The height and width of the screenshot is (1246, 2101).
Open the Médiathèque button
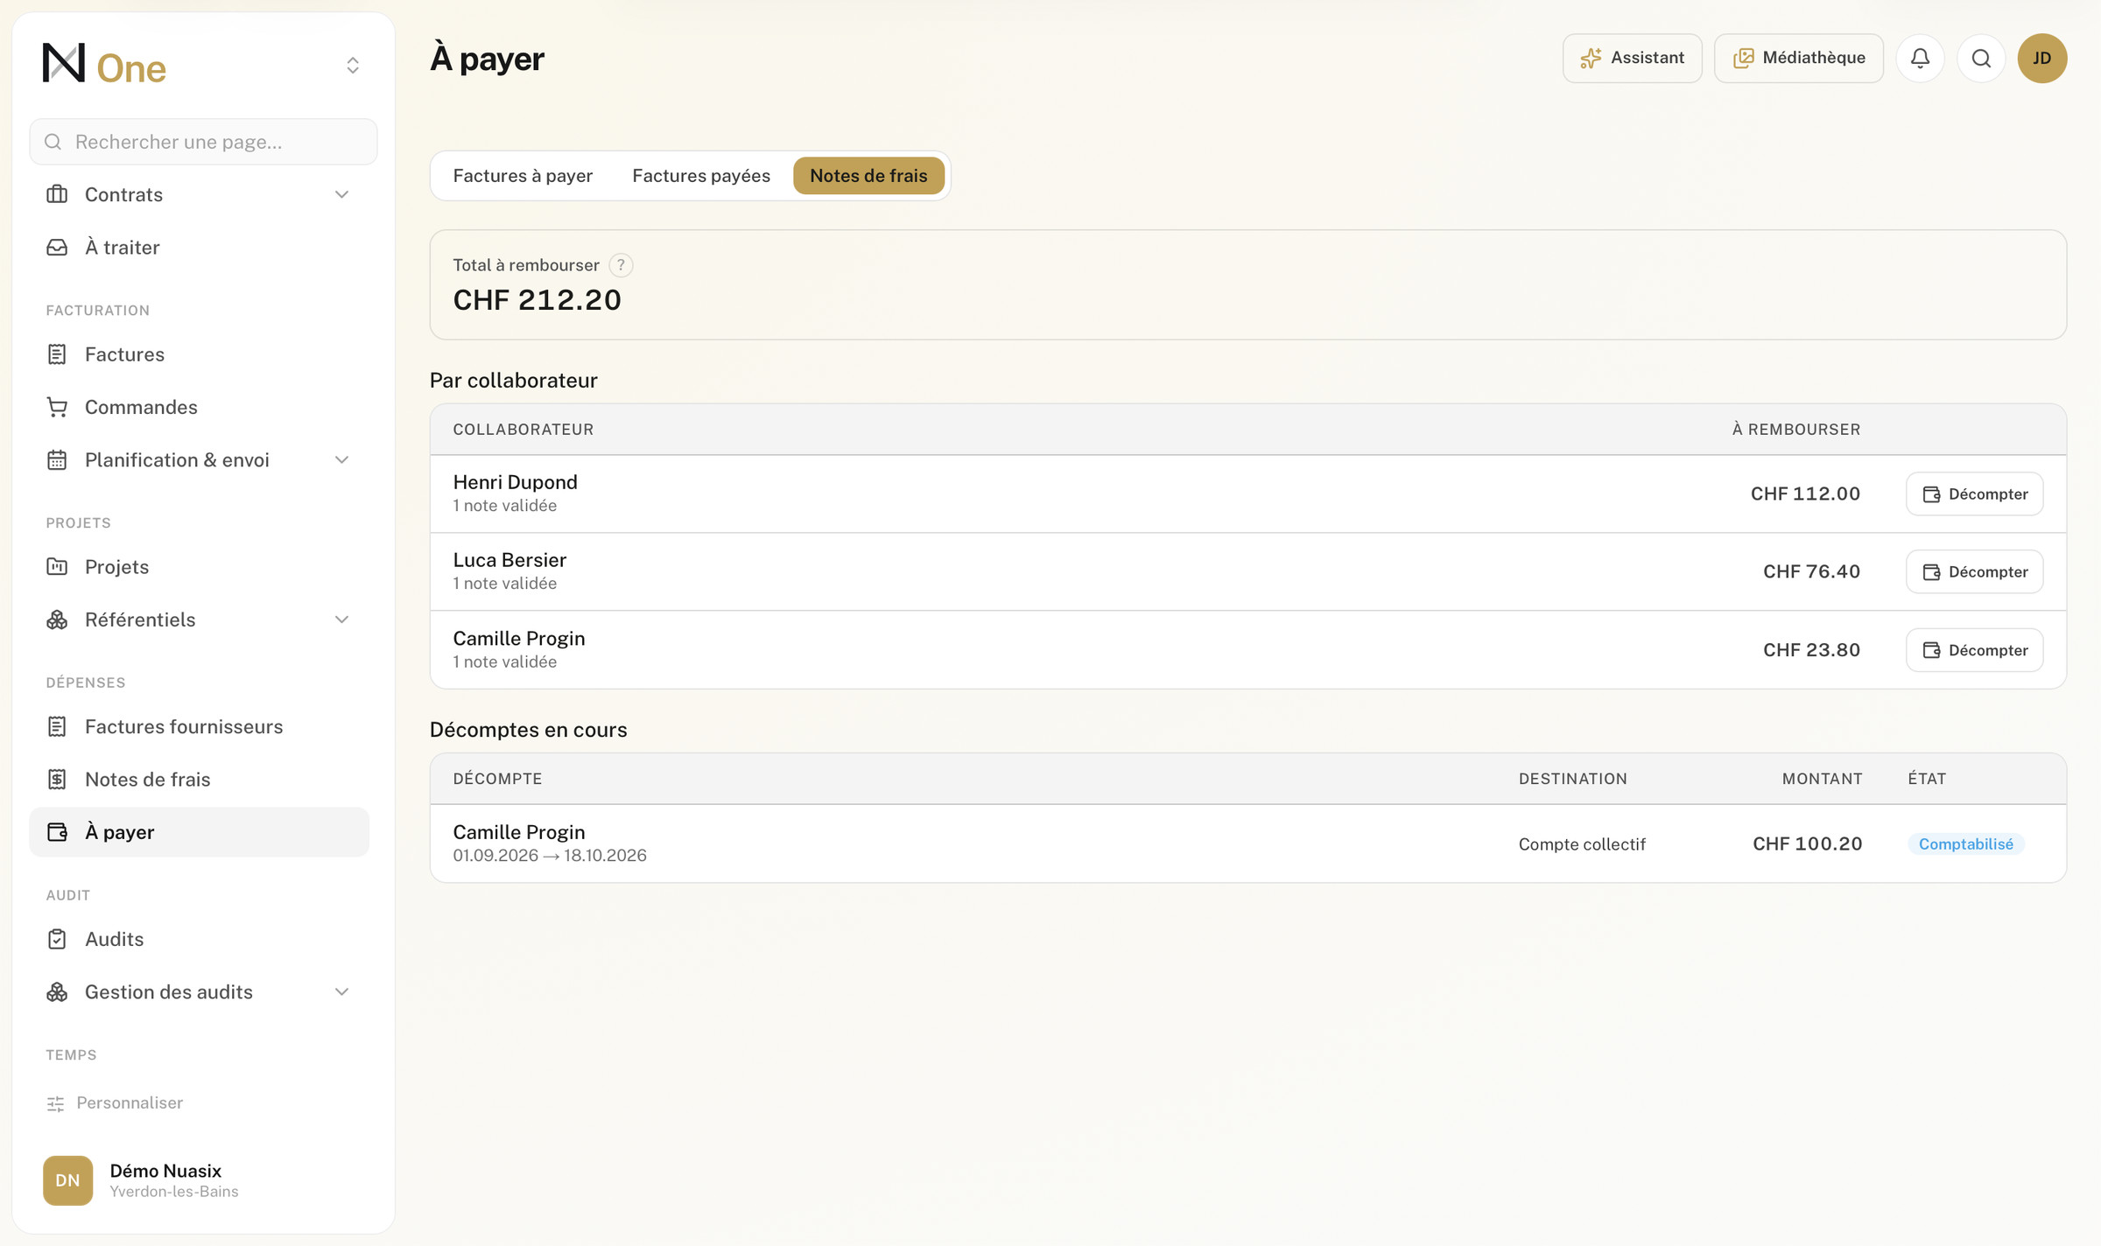click(1799, 58)
